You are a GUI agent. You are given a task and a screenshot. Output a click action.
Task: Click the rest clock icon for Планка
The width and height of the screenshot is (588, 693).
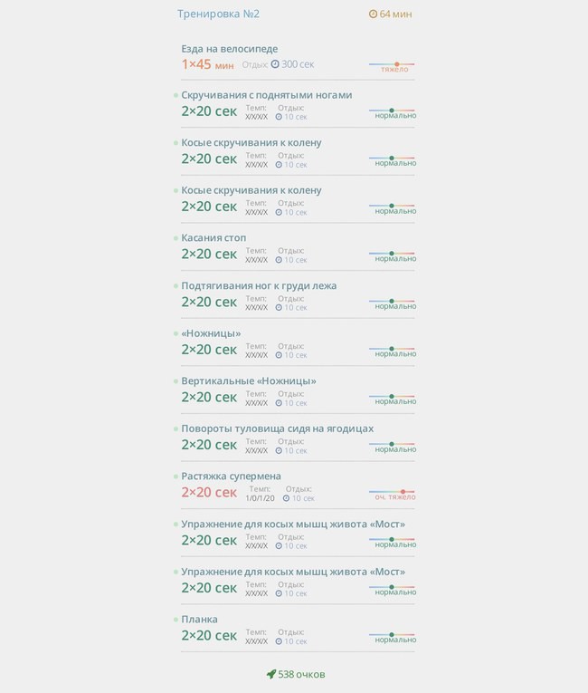click(279, 641)
